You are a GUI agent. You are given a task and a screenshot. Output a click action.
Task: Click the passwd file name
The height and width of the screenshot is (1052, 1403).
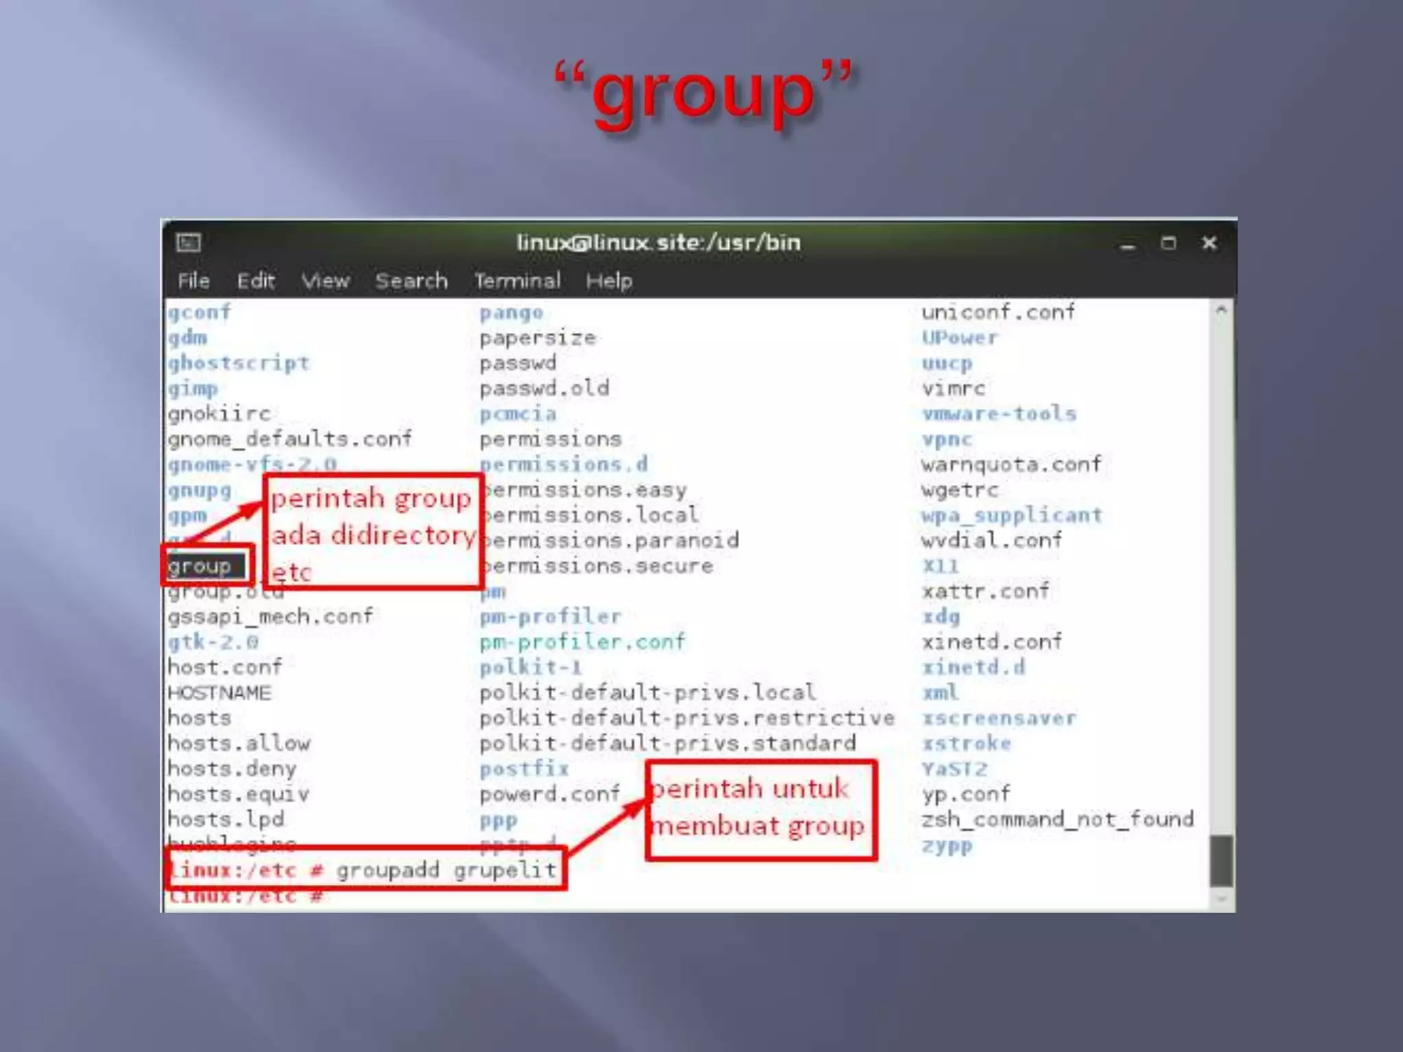(x=518, y=363)
